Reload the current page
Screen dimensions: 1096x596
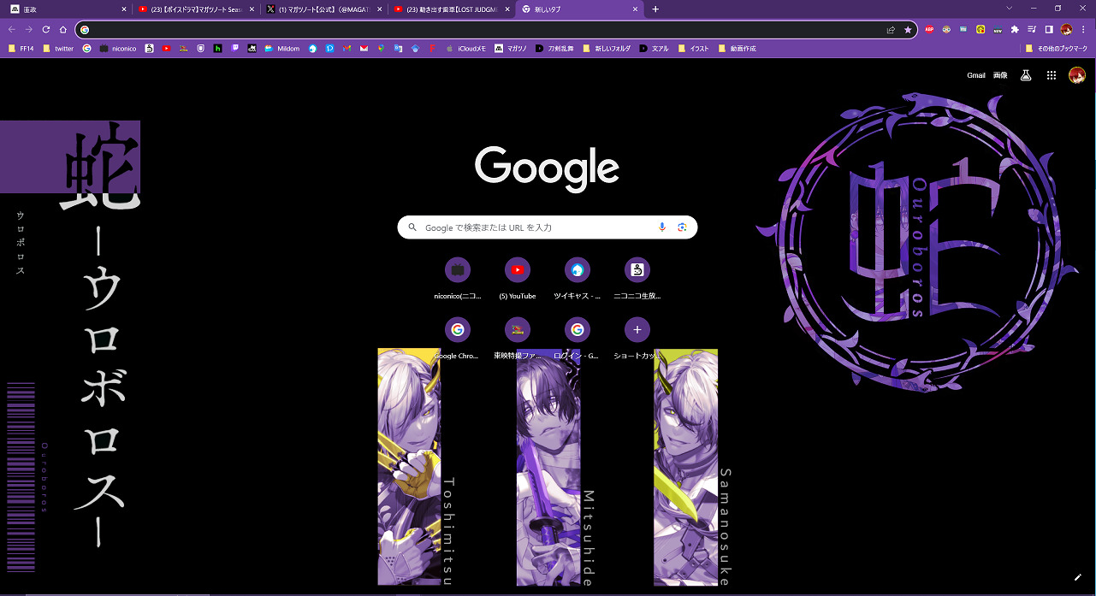[x=46, y=29]
